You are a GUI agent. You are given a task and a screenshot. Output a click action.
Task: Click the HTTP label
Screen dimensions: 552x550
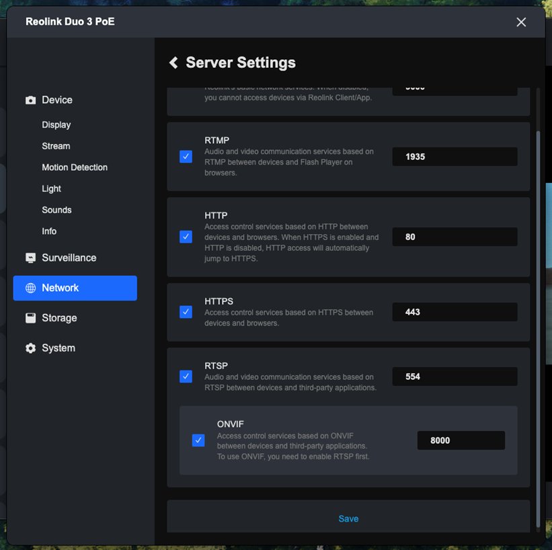pyautogui.click(x=216, y=215)
